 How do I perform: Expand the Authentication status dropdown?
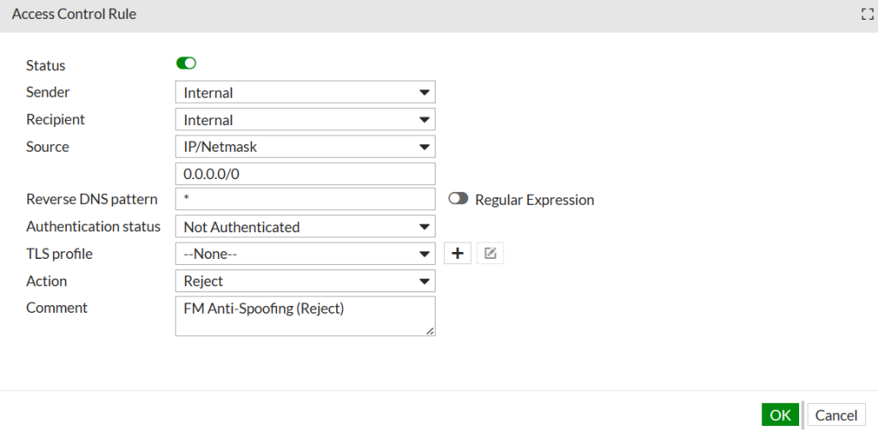pos(304,227)
